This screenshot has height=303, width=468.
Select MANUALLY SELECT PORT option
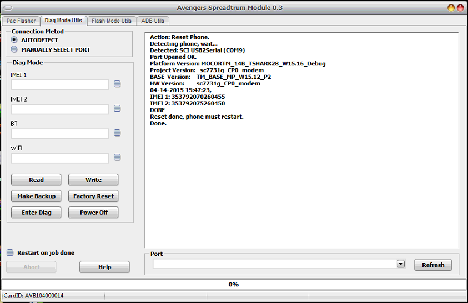pyautogui.click(x=14, y=49)
